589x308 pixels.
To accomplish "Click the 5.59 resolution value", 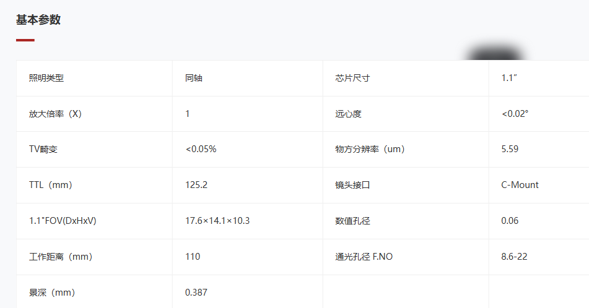I will click(x=510, y=149).
